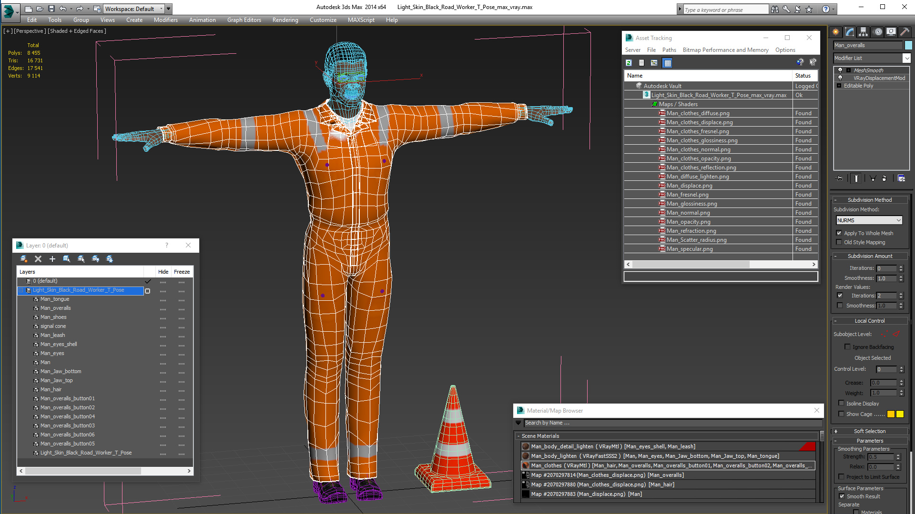The image size is (915, 514).
Task: Click the Undo arrow icon
Action: click(x=63, y=9)
